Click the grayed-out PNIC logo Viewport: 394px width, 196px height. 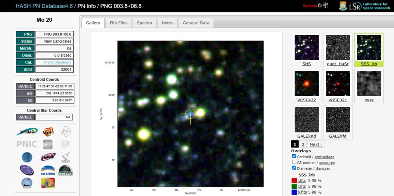[x=27, y=144]
